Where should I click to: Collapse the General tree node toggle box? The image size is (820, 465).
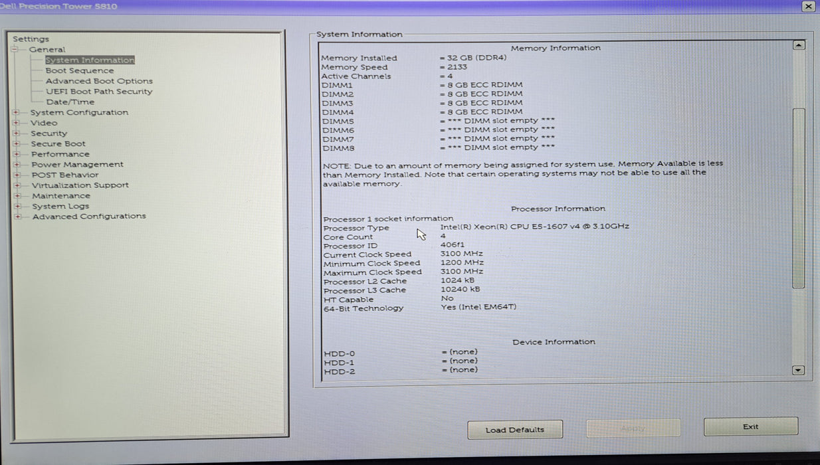pos(15,49)
